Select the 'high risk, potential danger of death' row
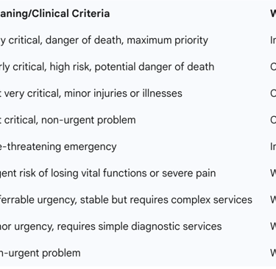The height and width of the screenshot is (269, 276). 107,67
